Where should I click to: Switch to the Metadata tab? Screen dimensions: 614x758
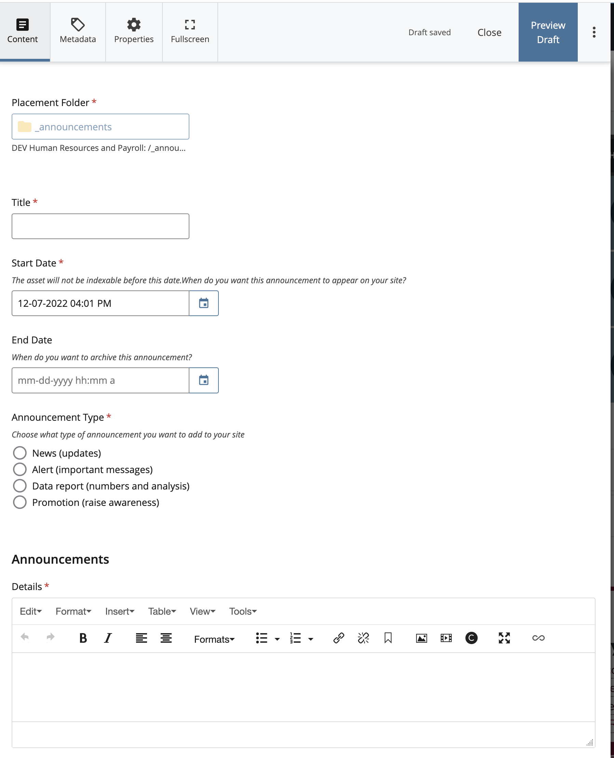coord(78,31)
